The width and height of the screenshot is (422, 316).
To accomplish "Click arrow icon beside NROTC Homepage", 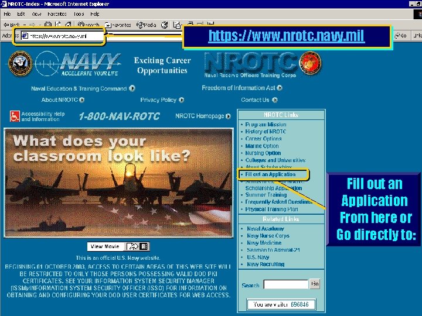I will [x=228, y=116].
